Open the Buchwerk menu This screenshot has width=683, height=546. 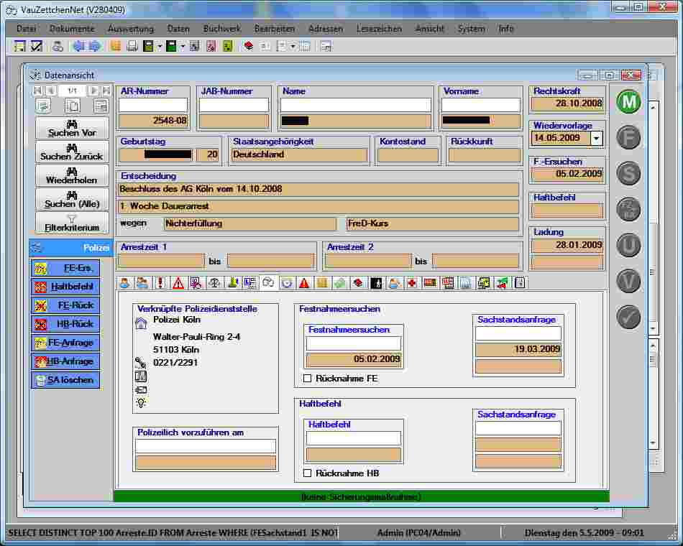click(x=221, y=29)
